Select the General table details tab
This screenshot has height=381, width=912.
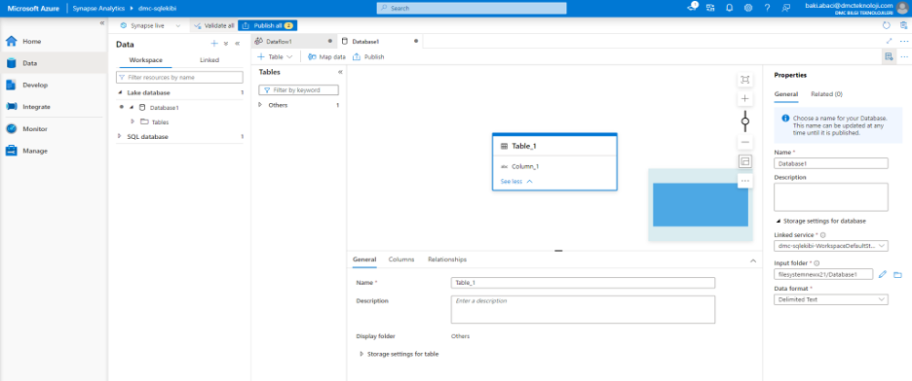(x=364, y=260)
